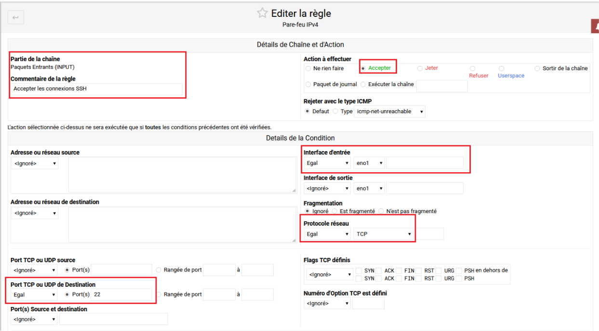599x331 pixels.
Task: Select the Refuser action option
Action: [472, 68]
